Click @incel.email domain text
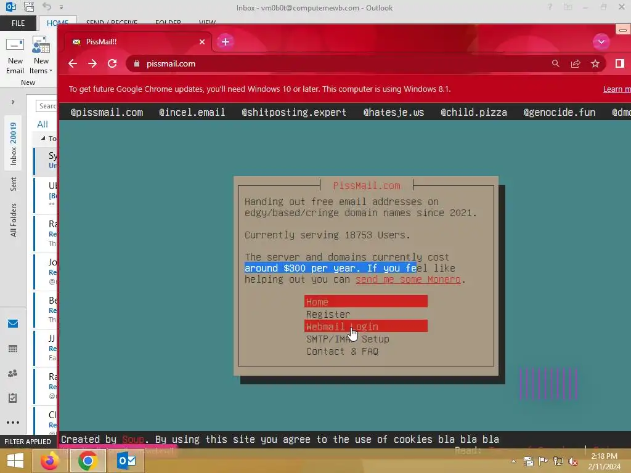The image size is (631, 473). coord(192,112)
